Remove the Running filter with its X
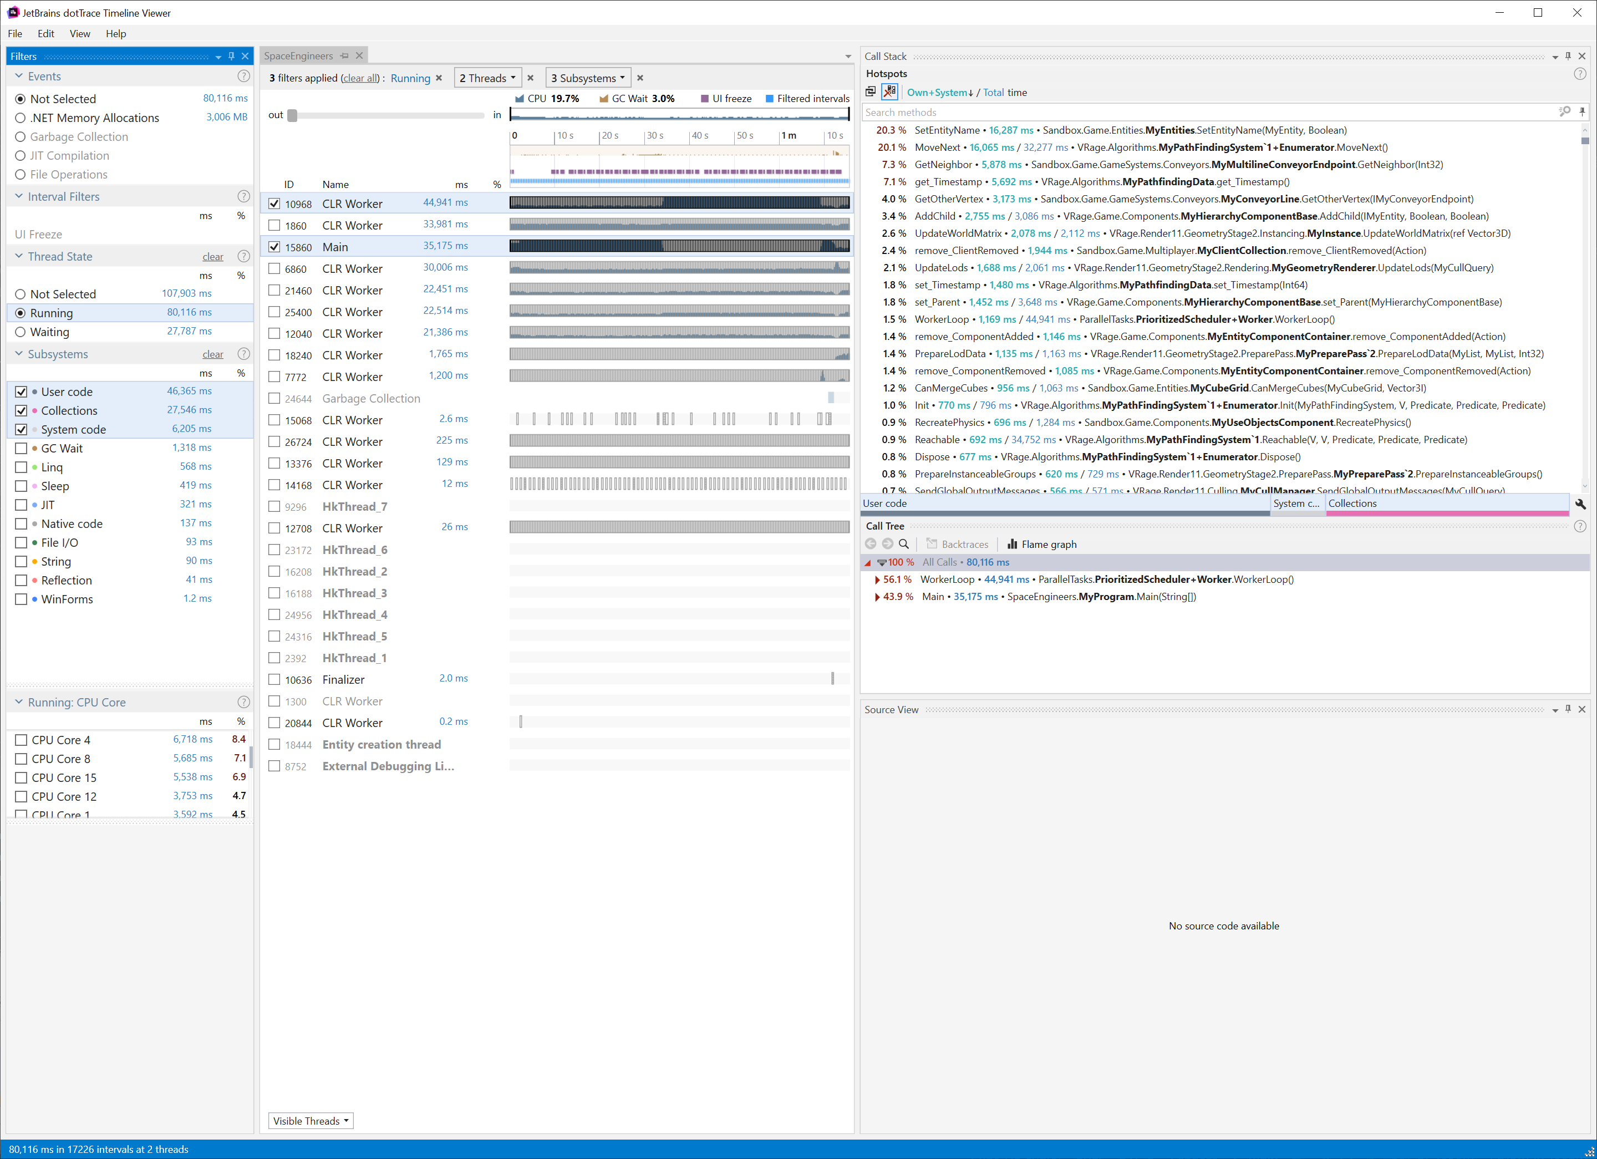Image resolution: width=1597 pixels, height=1159 pixels. tap(439, 78)
